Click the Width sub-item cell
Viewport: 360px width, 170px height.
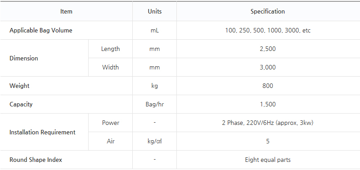coord(110,67)
